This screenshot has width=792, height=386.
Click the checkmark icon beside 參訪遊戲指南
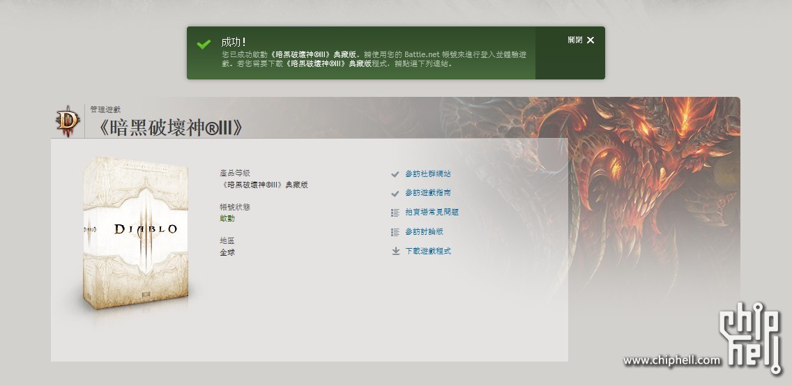395,193
